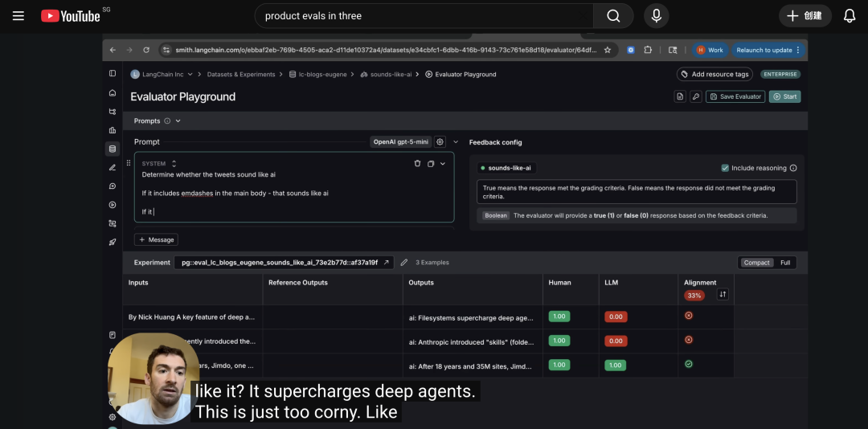Image resolution: width=868 pixels, height=429 pixels.
Task: Delete the system prompt message via trash icon
Action: click(x=417, y=164)
